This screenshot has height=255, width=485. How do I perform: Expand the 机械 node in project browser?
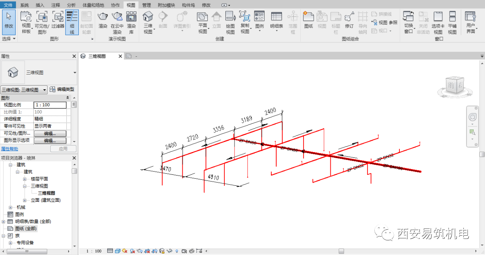tap(11, 207)
